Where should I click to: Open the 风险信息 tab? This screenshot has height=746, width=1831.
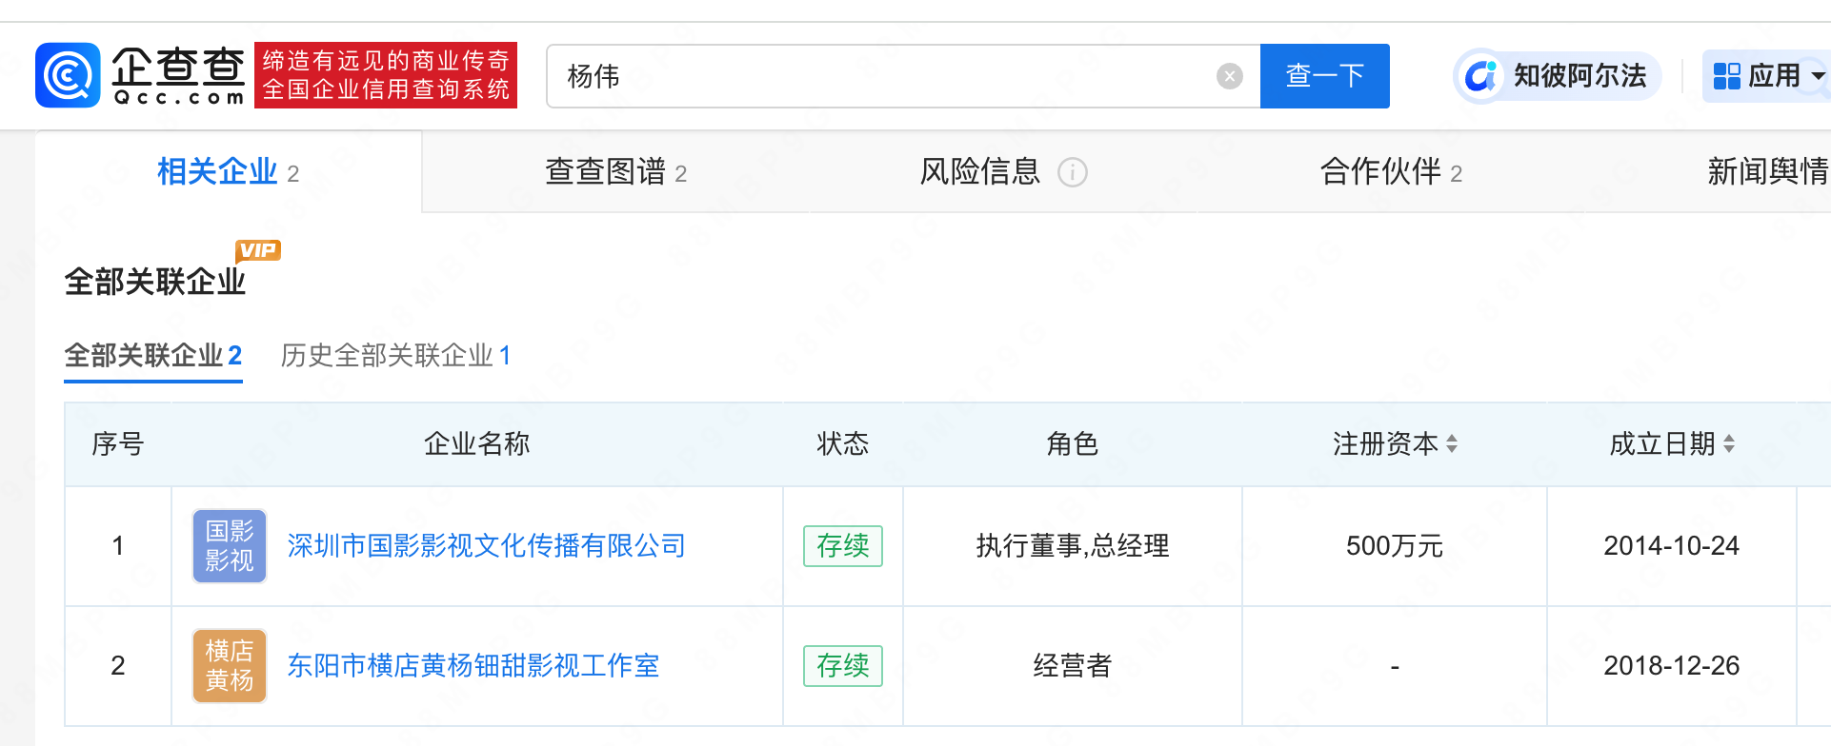(x=1002, y=172)
